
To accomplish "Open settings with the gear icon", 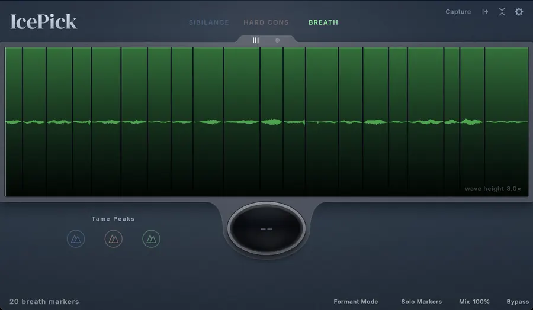I will pos(519,12).
